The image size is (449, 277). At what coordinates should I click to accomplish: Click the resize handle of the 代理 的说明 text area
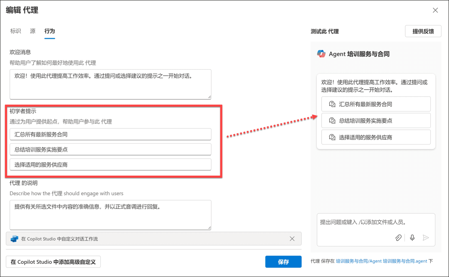209,228
